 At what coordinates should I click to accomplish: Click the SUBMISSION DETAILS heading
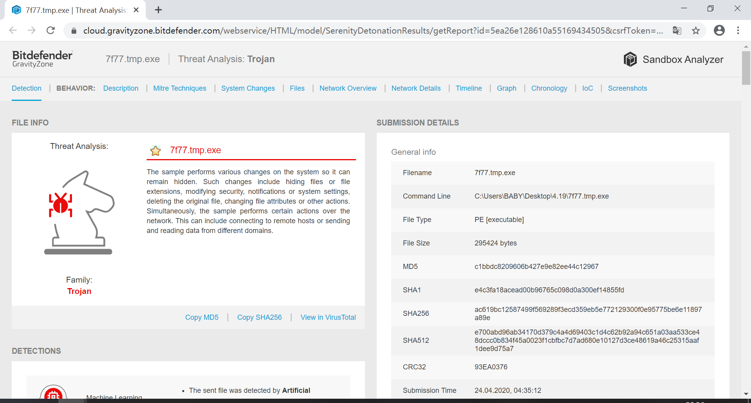[418, 123]
